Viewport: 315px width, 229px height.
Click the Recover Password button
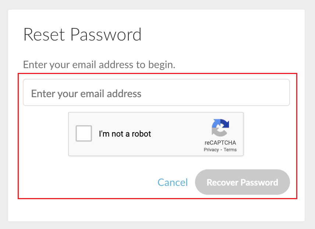pos(243,182)
